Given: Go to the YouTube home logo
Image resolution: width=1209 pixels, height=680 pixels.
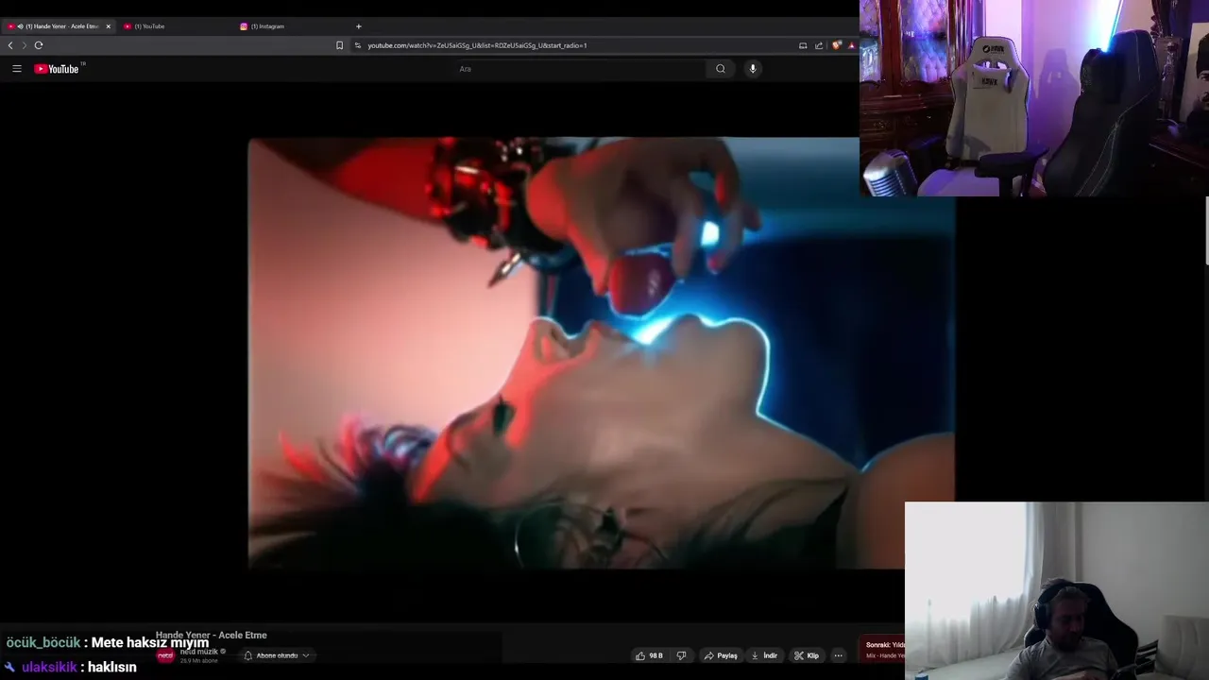Looking at the screenshot, I should (57, 69).
